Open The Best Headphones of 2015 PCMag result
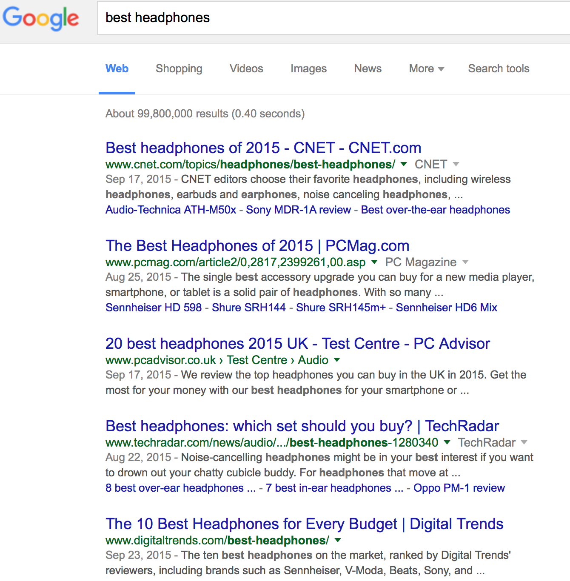This screenshot has height=581, width=570. pos(257,245)
